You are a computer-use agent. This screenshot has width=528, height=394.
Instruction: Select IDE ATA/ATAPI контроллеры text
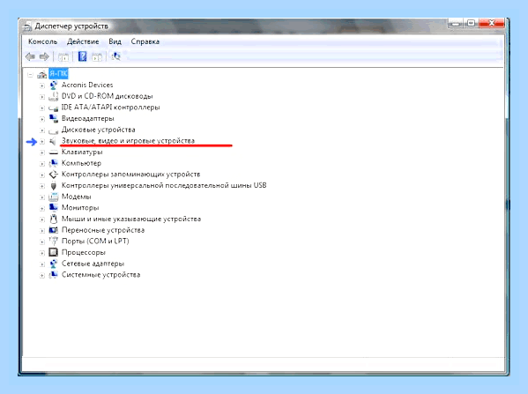point(110,107)
